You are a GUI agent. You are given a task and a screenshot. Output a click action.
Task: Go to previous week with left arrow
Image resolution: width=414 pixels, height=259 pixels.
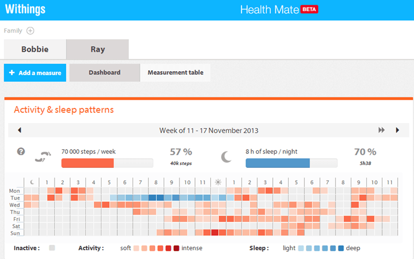pyautogui.click(x=19, y=130)
